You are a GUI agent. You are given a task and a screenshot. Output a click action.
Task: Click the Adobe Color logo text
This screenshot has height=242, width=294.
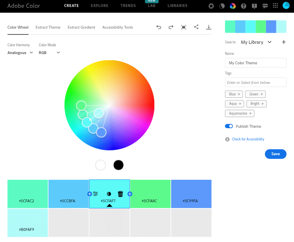coord(24,6)
